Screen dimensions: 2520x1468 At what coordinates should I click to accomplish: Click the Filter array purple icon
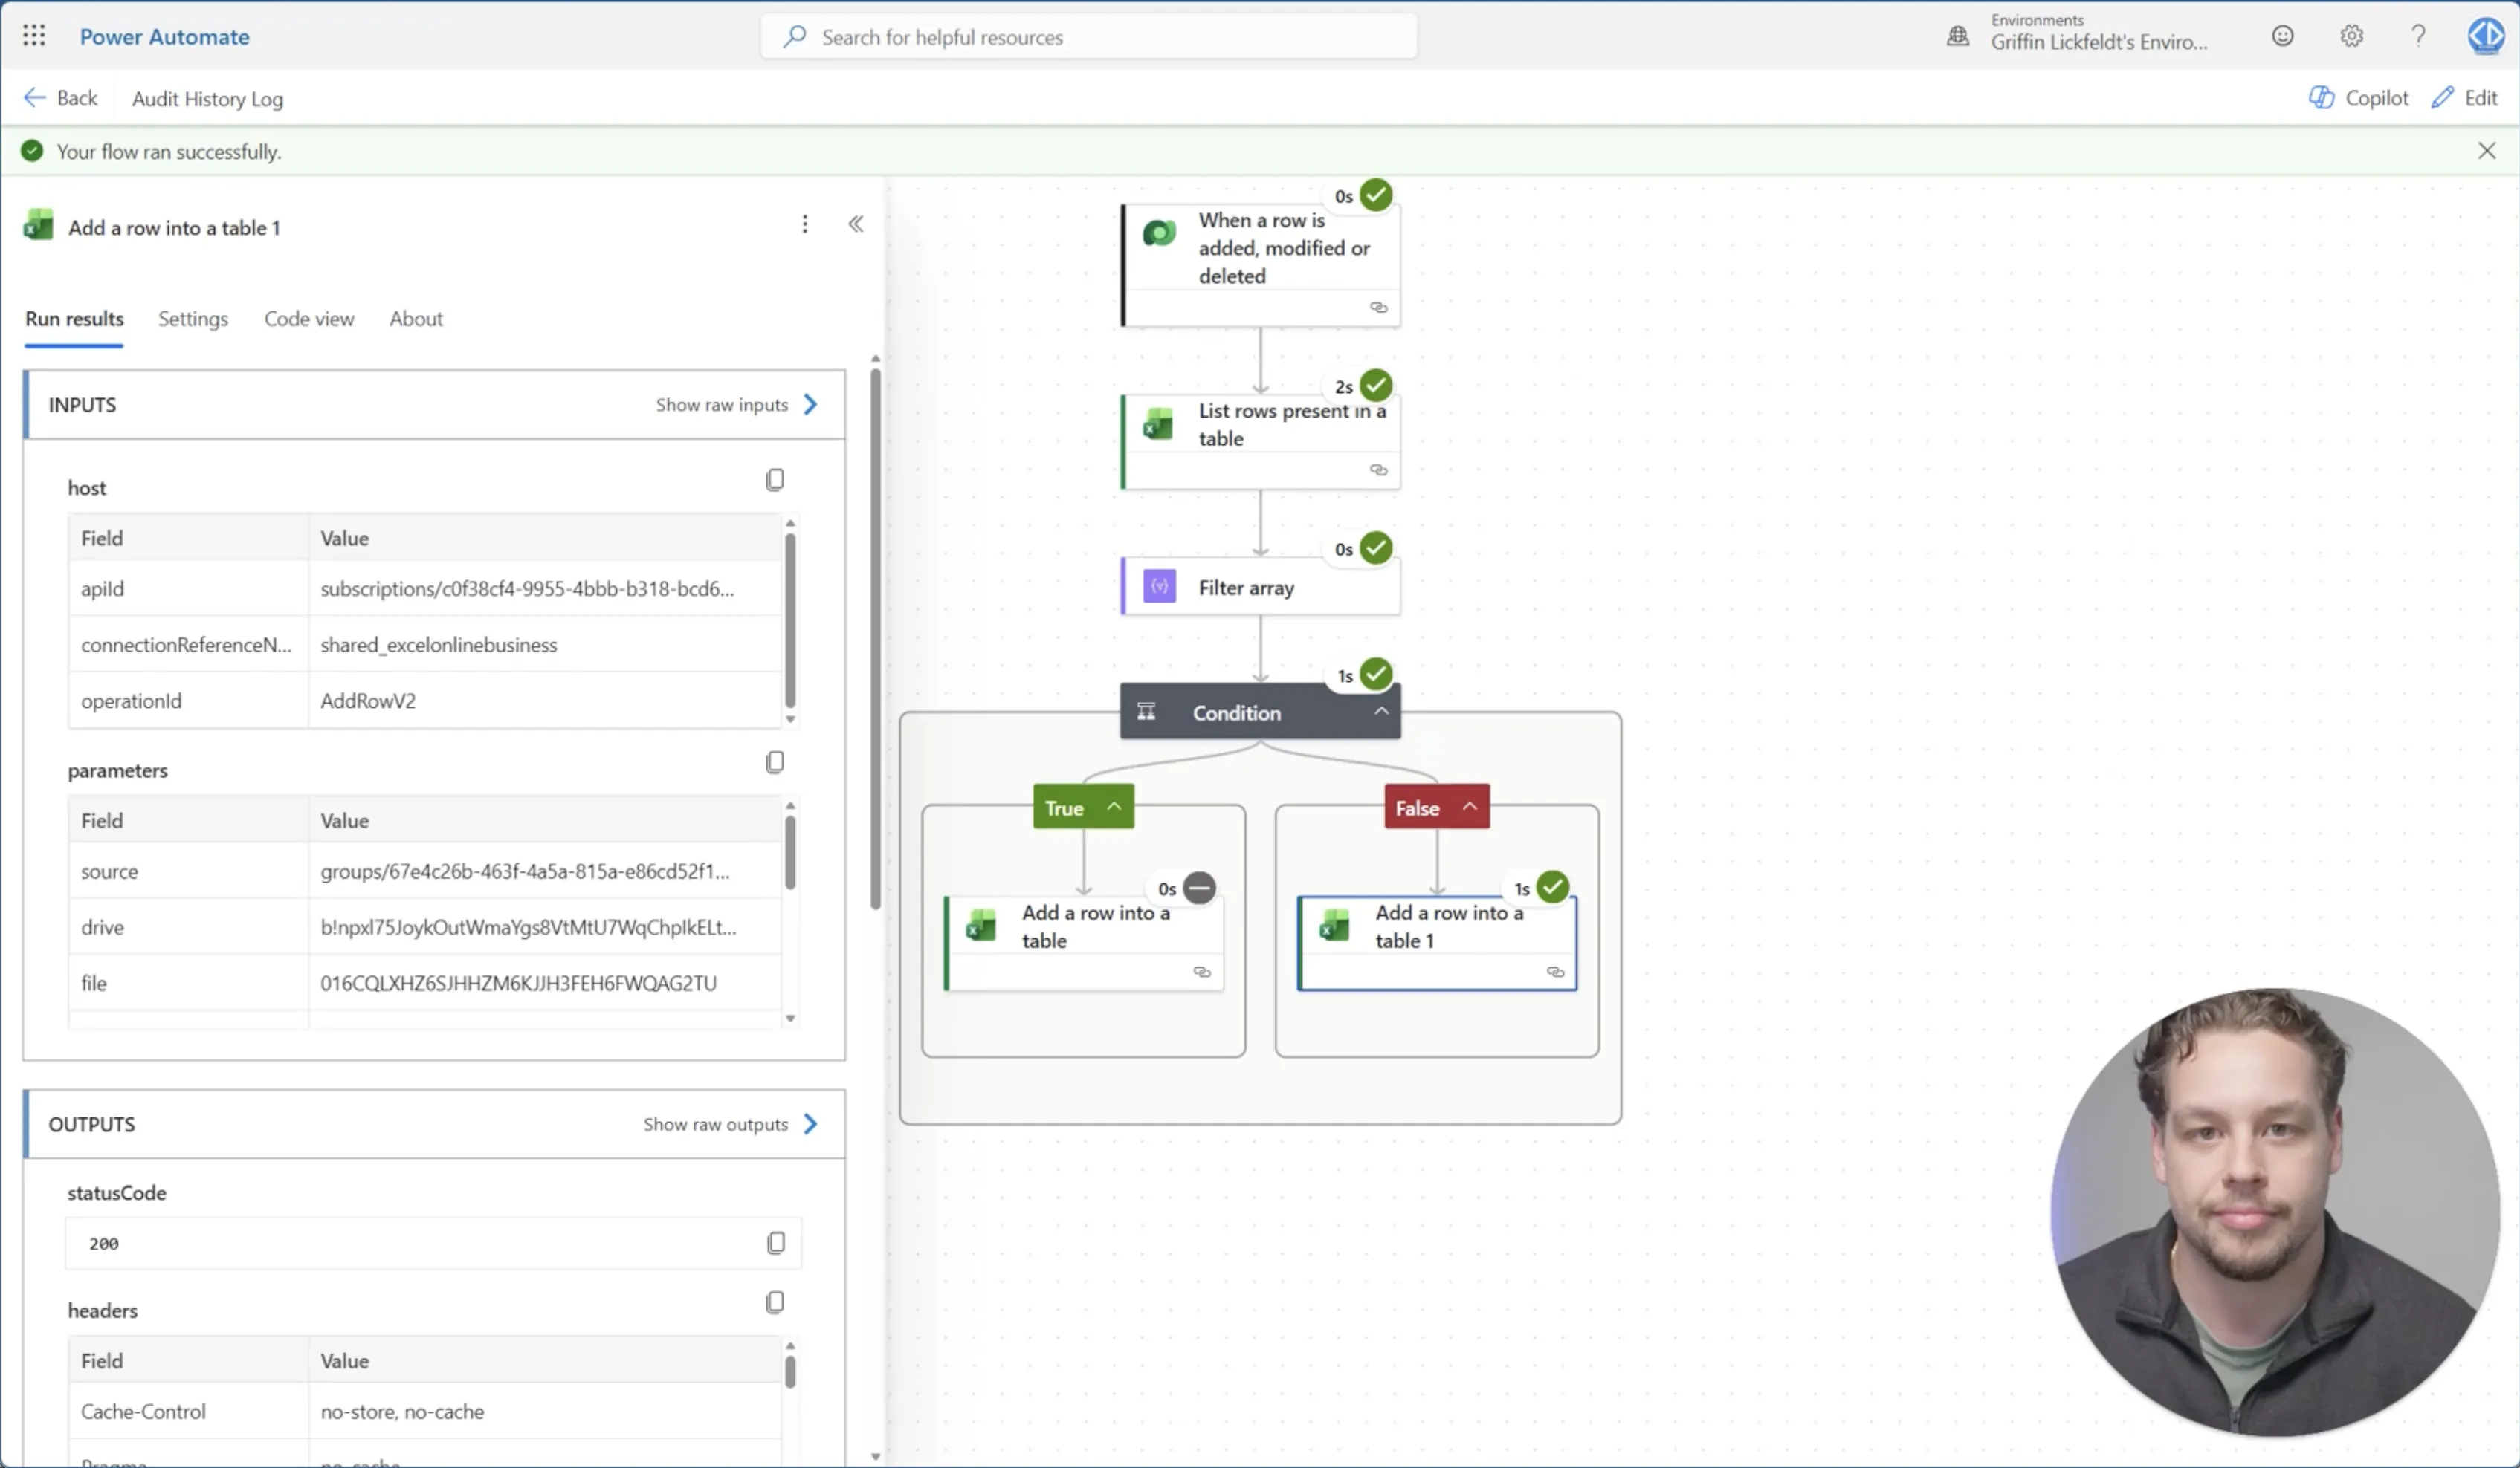click(x=1159, y=587)
